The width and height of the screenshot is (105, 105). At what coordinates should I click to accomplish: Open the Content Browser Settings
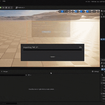95,71
